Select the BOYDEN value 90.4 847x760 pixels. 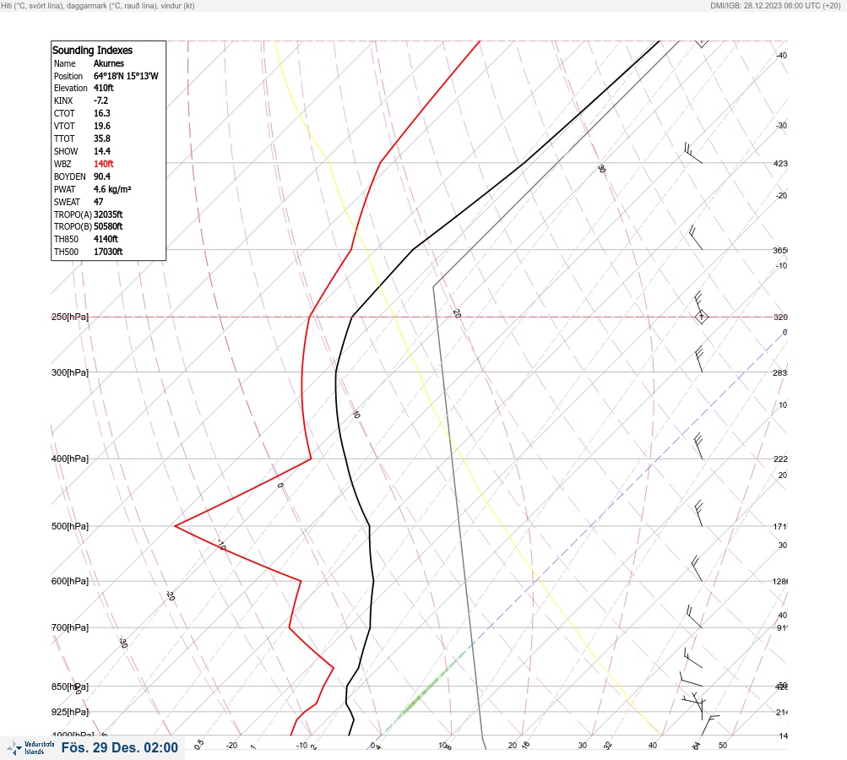(x=102, y=176)
